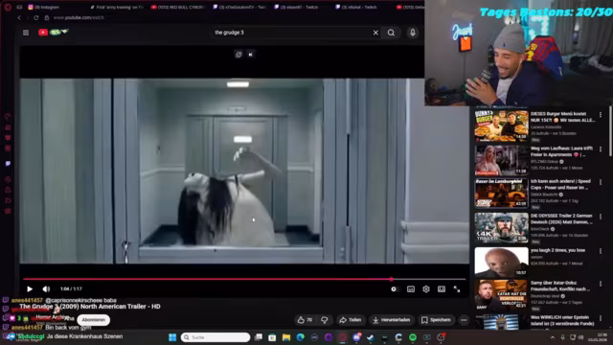Click the taskbar Suche search box

[x=216, y=337]
